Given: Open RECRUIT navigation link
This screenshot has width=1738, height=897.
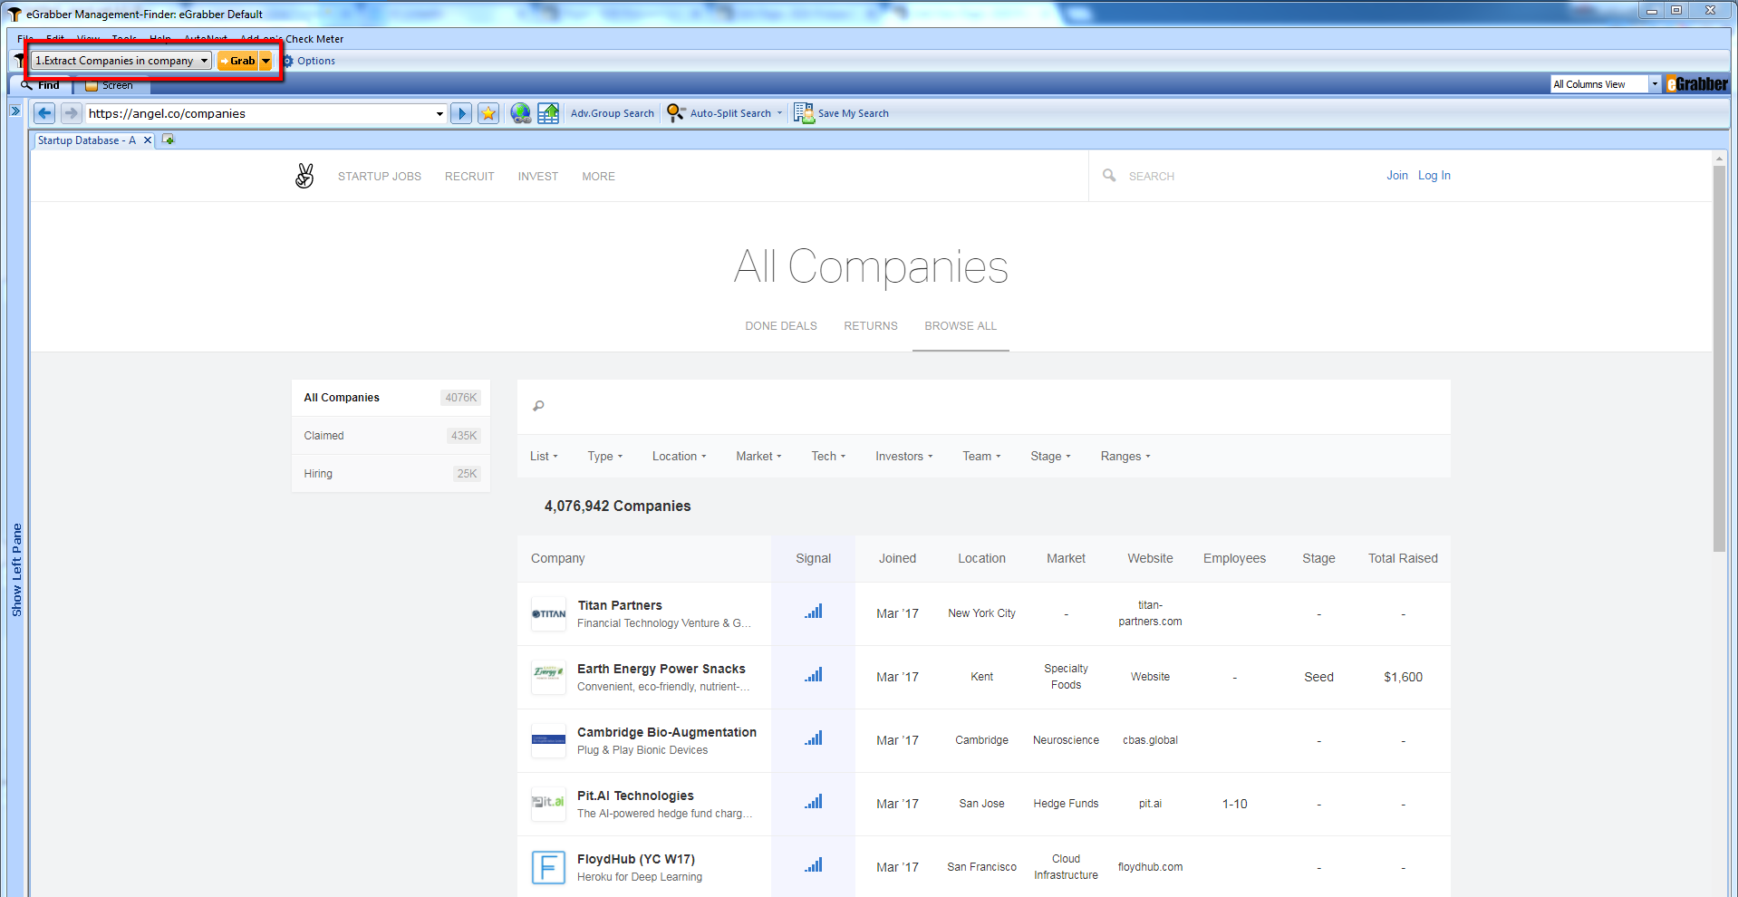Looking at the screenshot, I should tap(469, 177).
